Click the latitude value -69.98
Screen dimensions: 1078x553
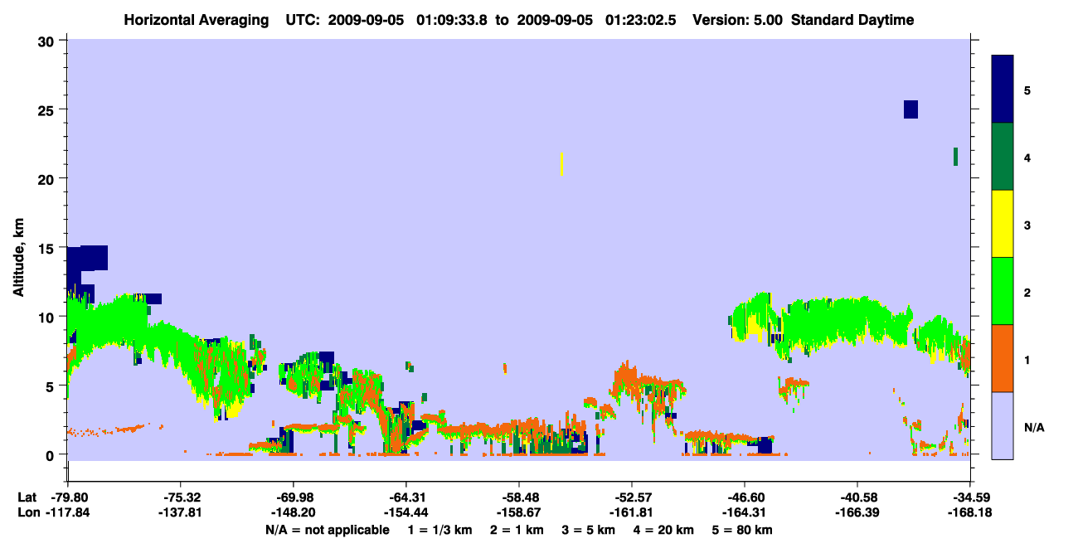[294, 497]
